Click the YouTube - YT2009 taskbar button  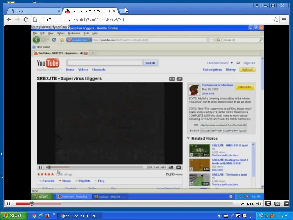80,216
